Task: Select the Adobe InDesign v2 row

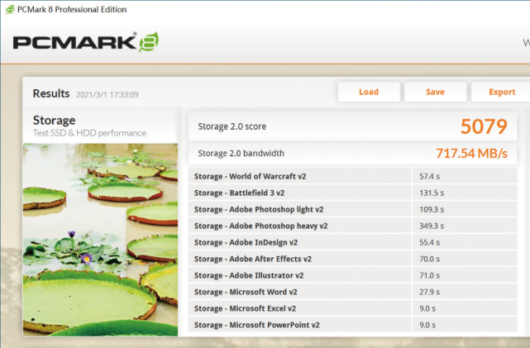Action: click(x=352, y=242)
